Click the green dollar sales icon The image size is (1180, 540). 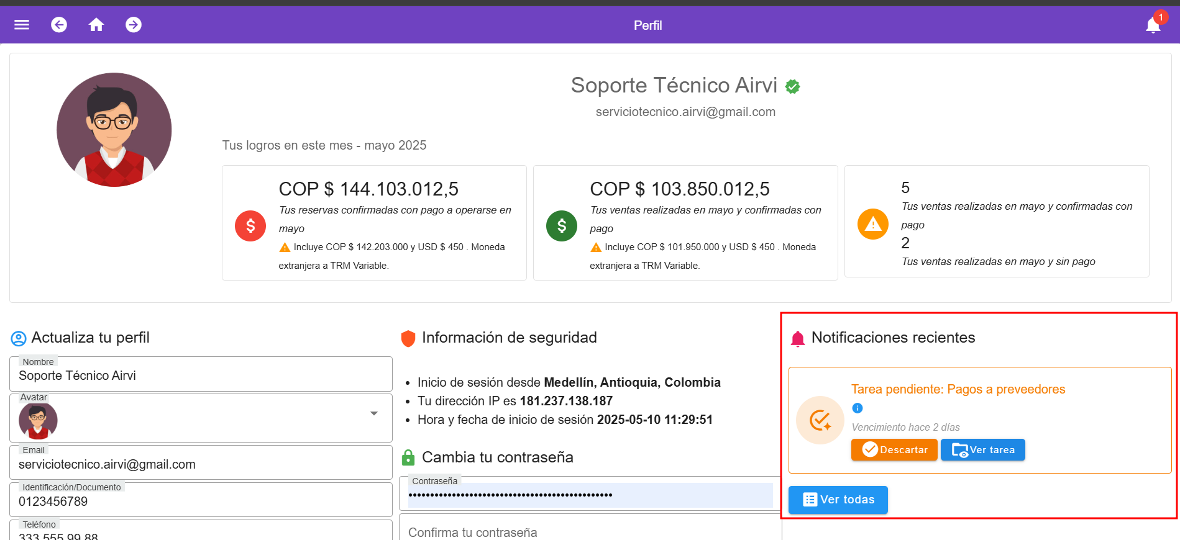562,226
